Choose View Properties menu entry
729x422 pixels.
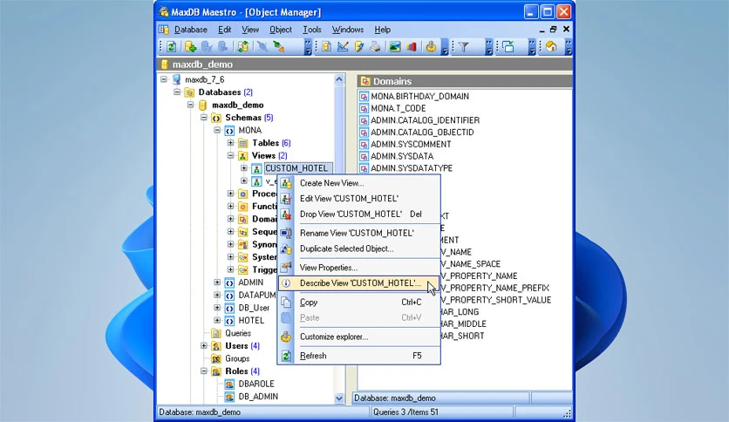359,268
